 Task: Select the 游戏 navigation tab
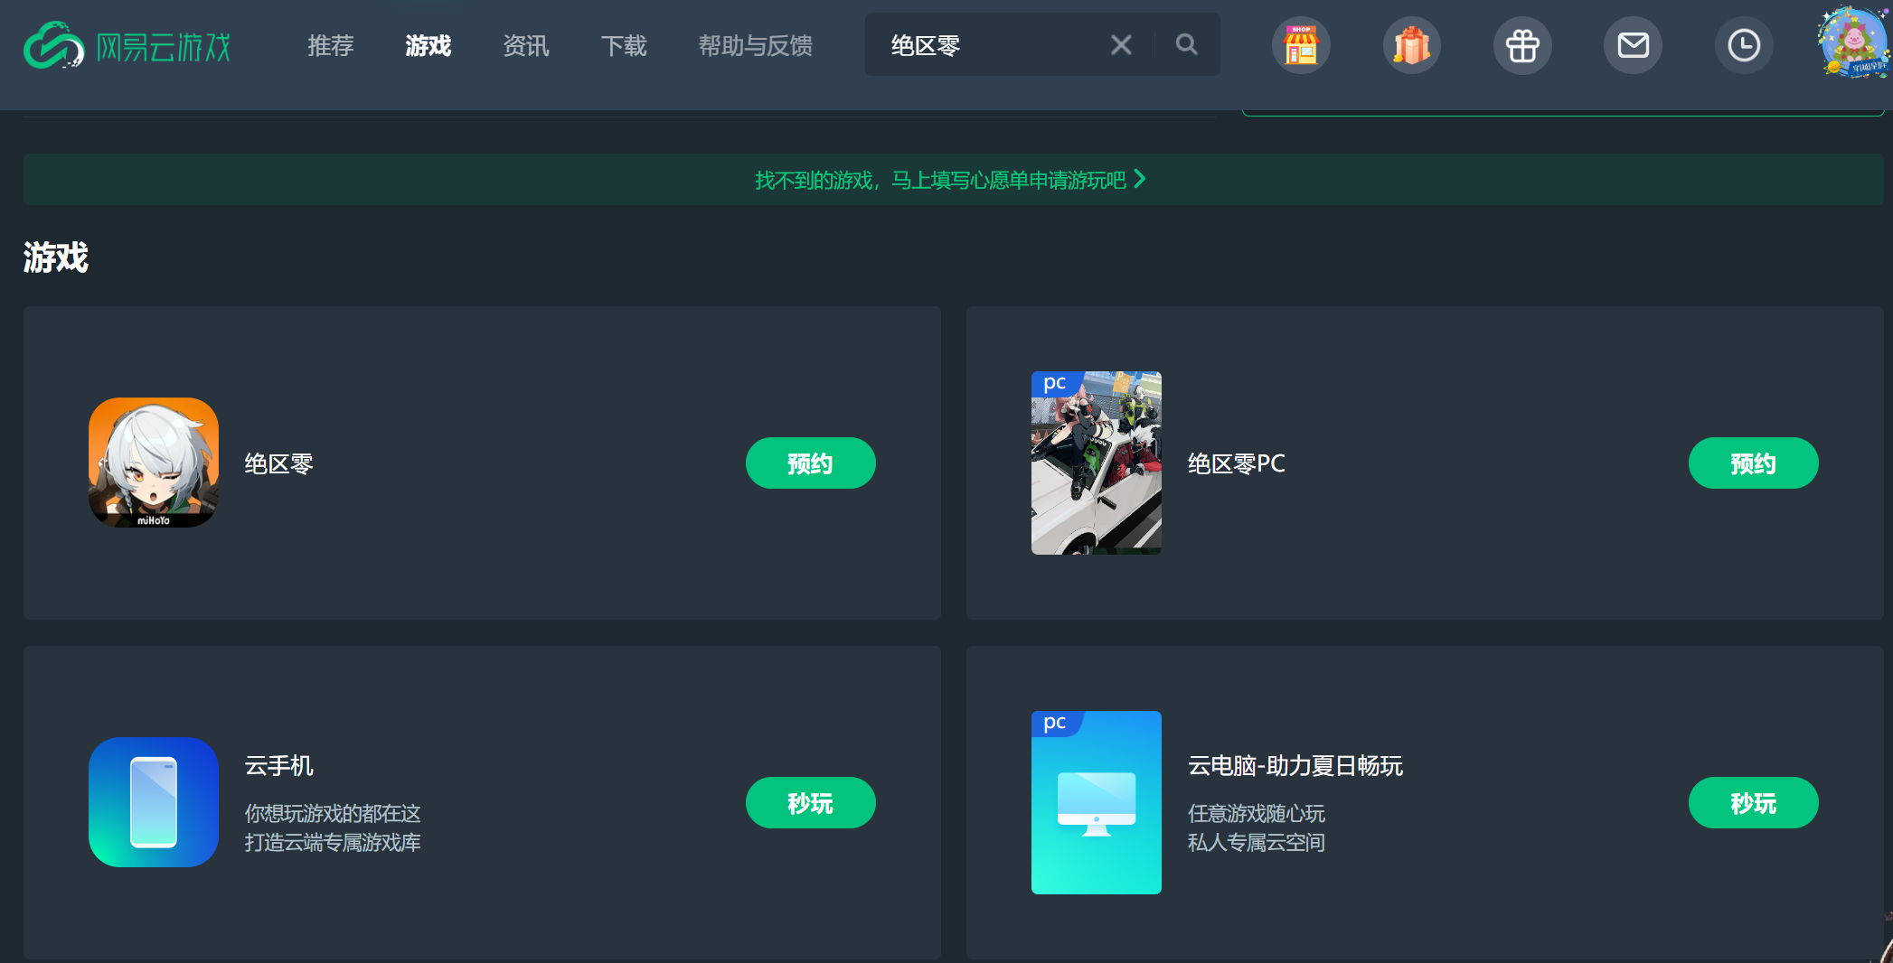click(428, 45)
